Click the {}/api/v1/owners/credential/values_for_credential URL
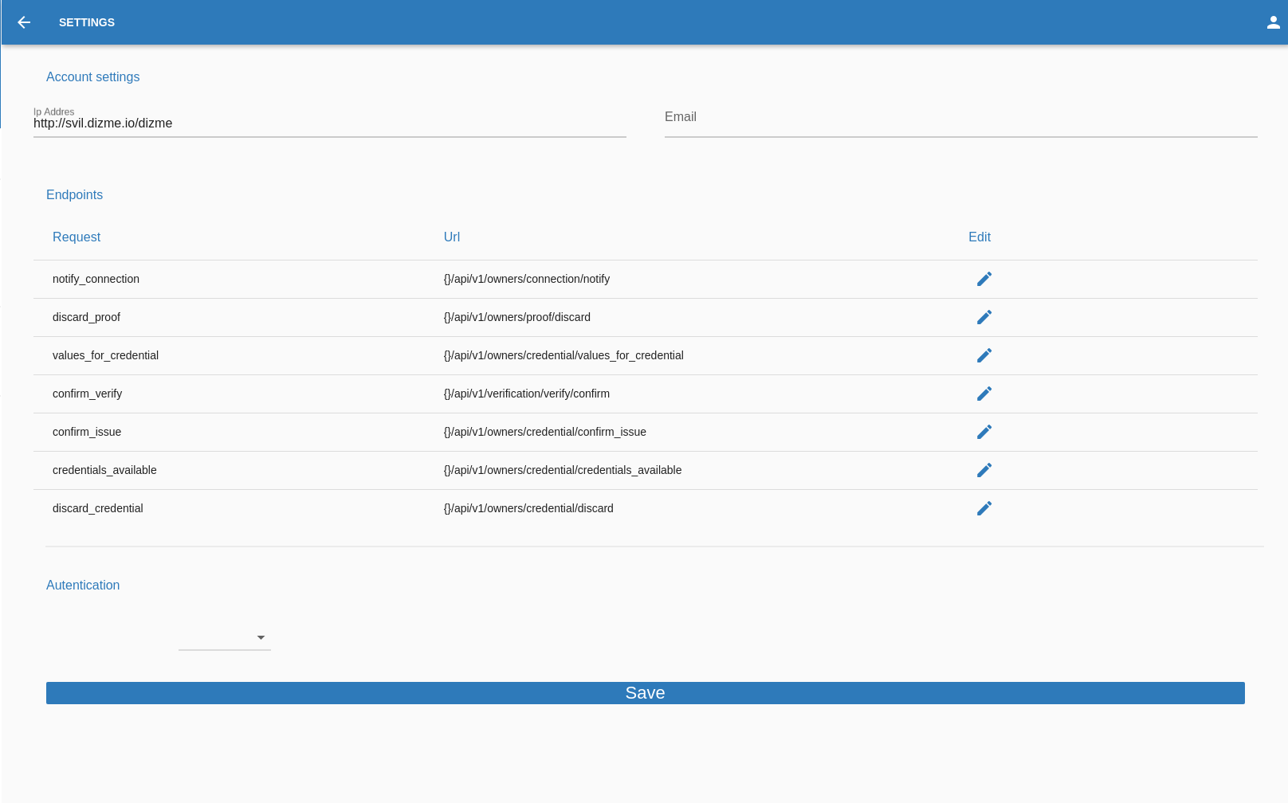Viewport: 1288px width, 803px height. [563, 355]
